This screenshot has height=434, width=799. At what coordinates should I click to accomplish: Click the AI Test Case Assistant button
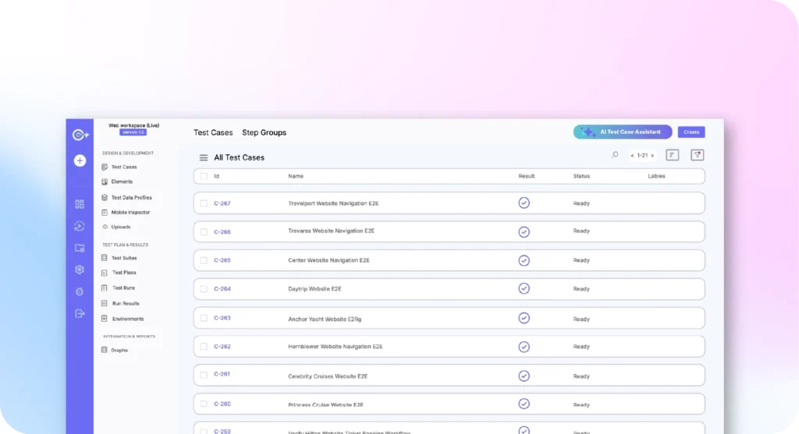[x=622, y=132]
